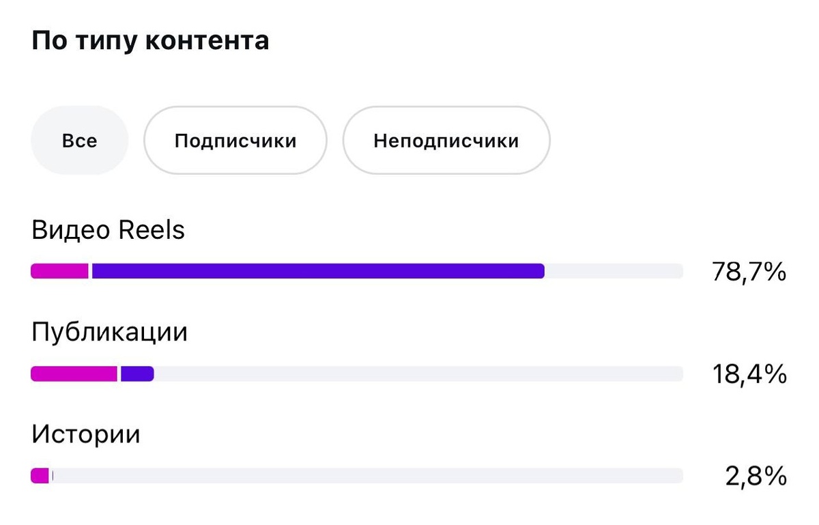Viewport: 819px width, 525px height.
Task: Click the Истории label
Action: tap(85, 434)
